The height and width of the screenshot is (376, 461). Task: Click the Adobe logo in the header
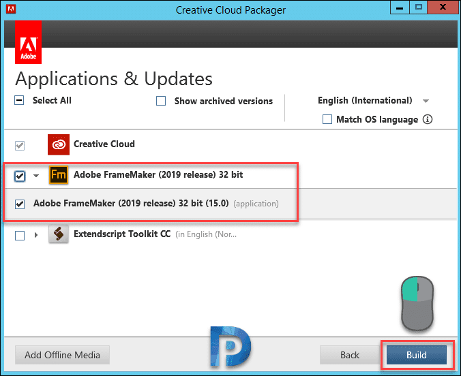pos(28,42)
